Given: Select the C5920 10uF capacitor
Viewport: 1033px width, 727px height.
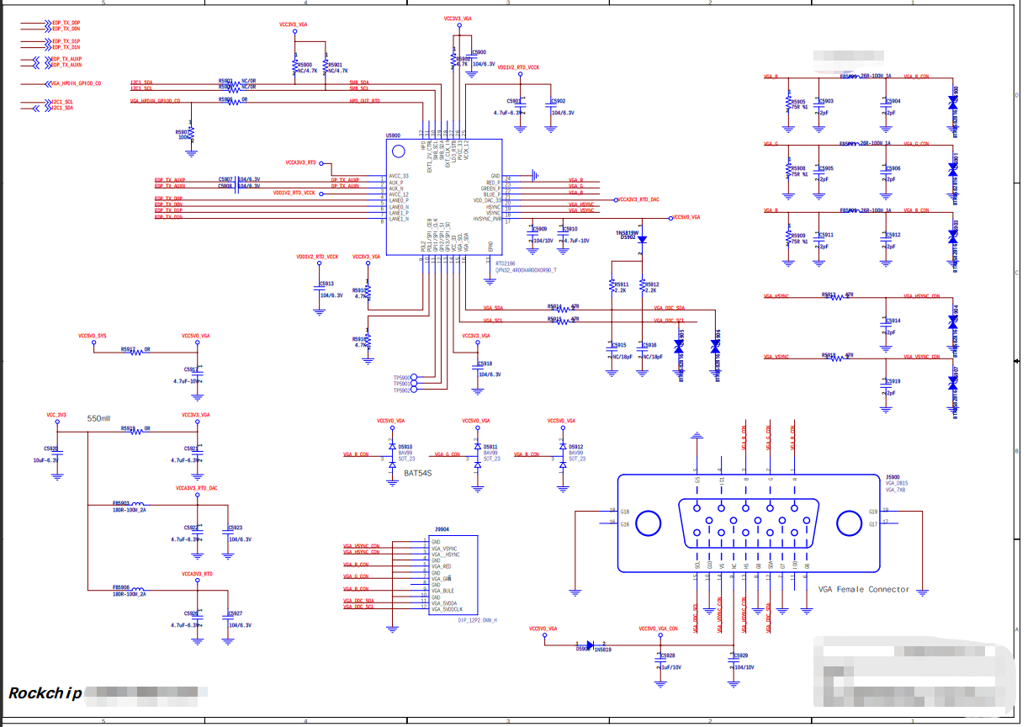Looking at the screenshot, I should coord(57,454).
